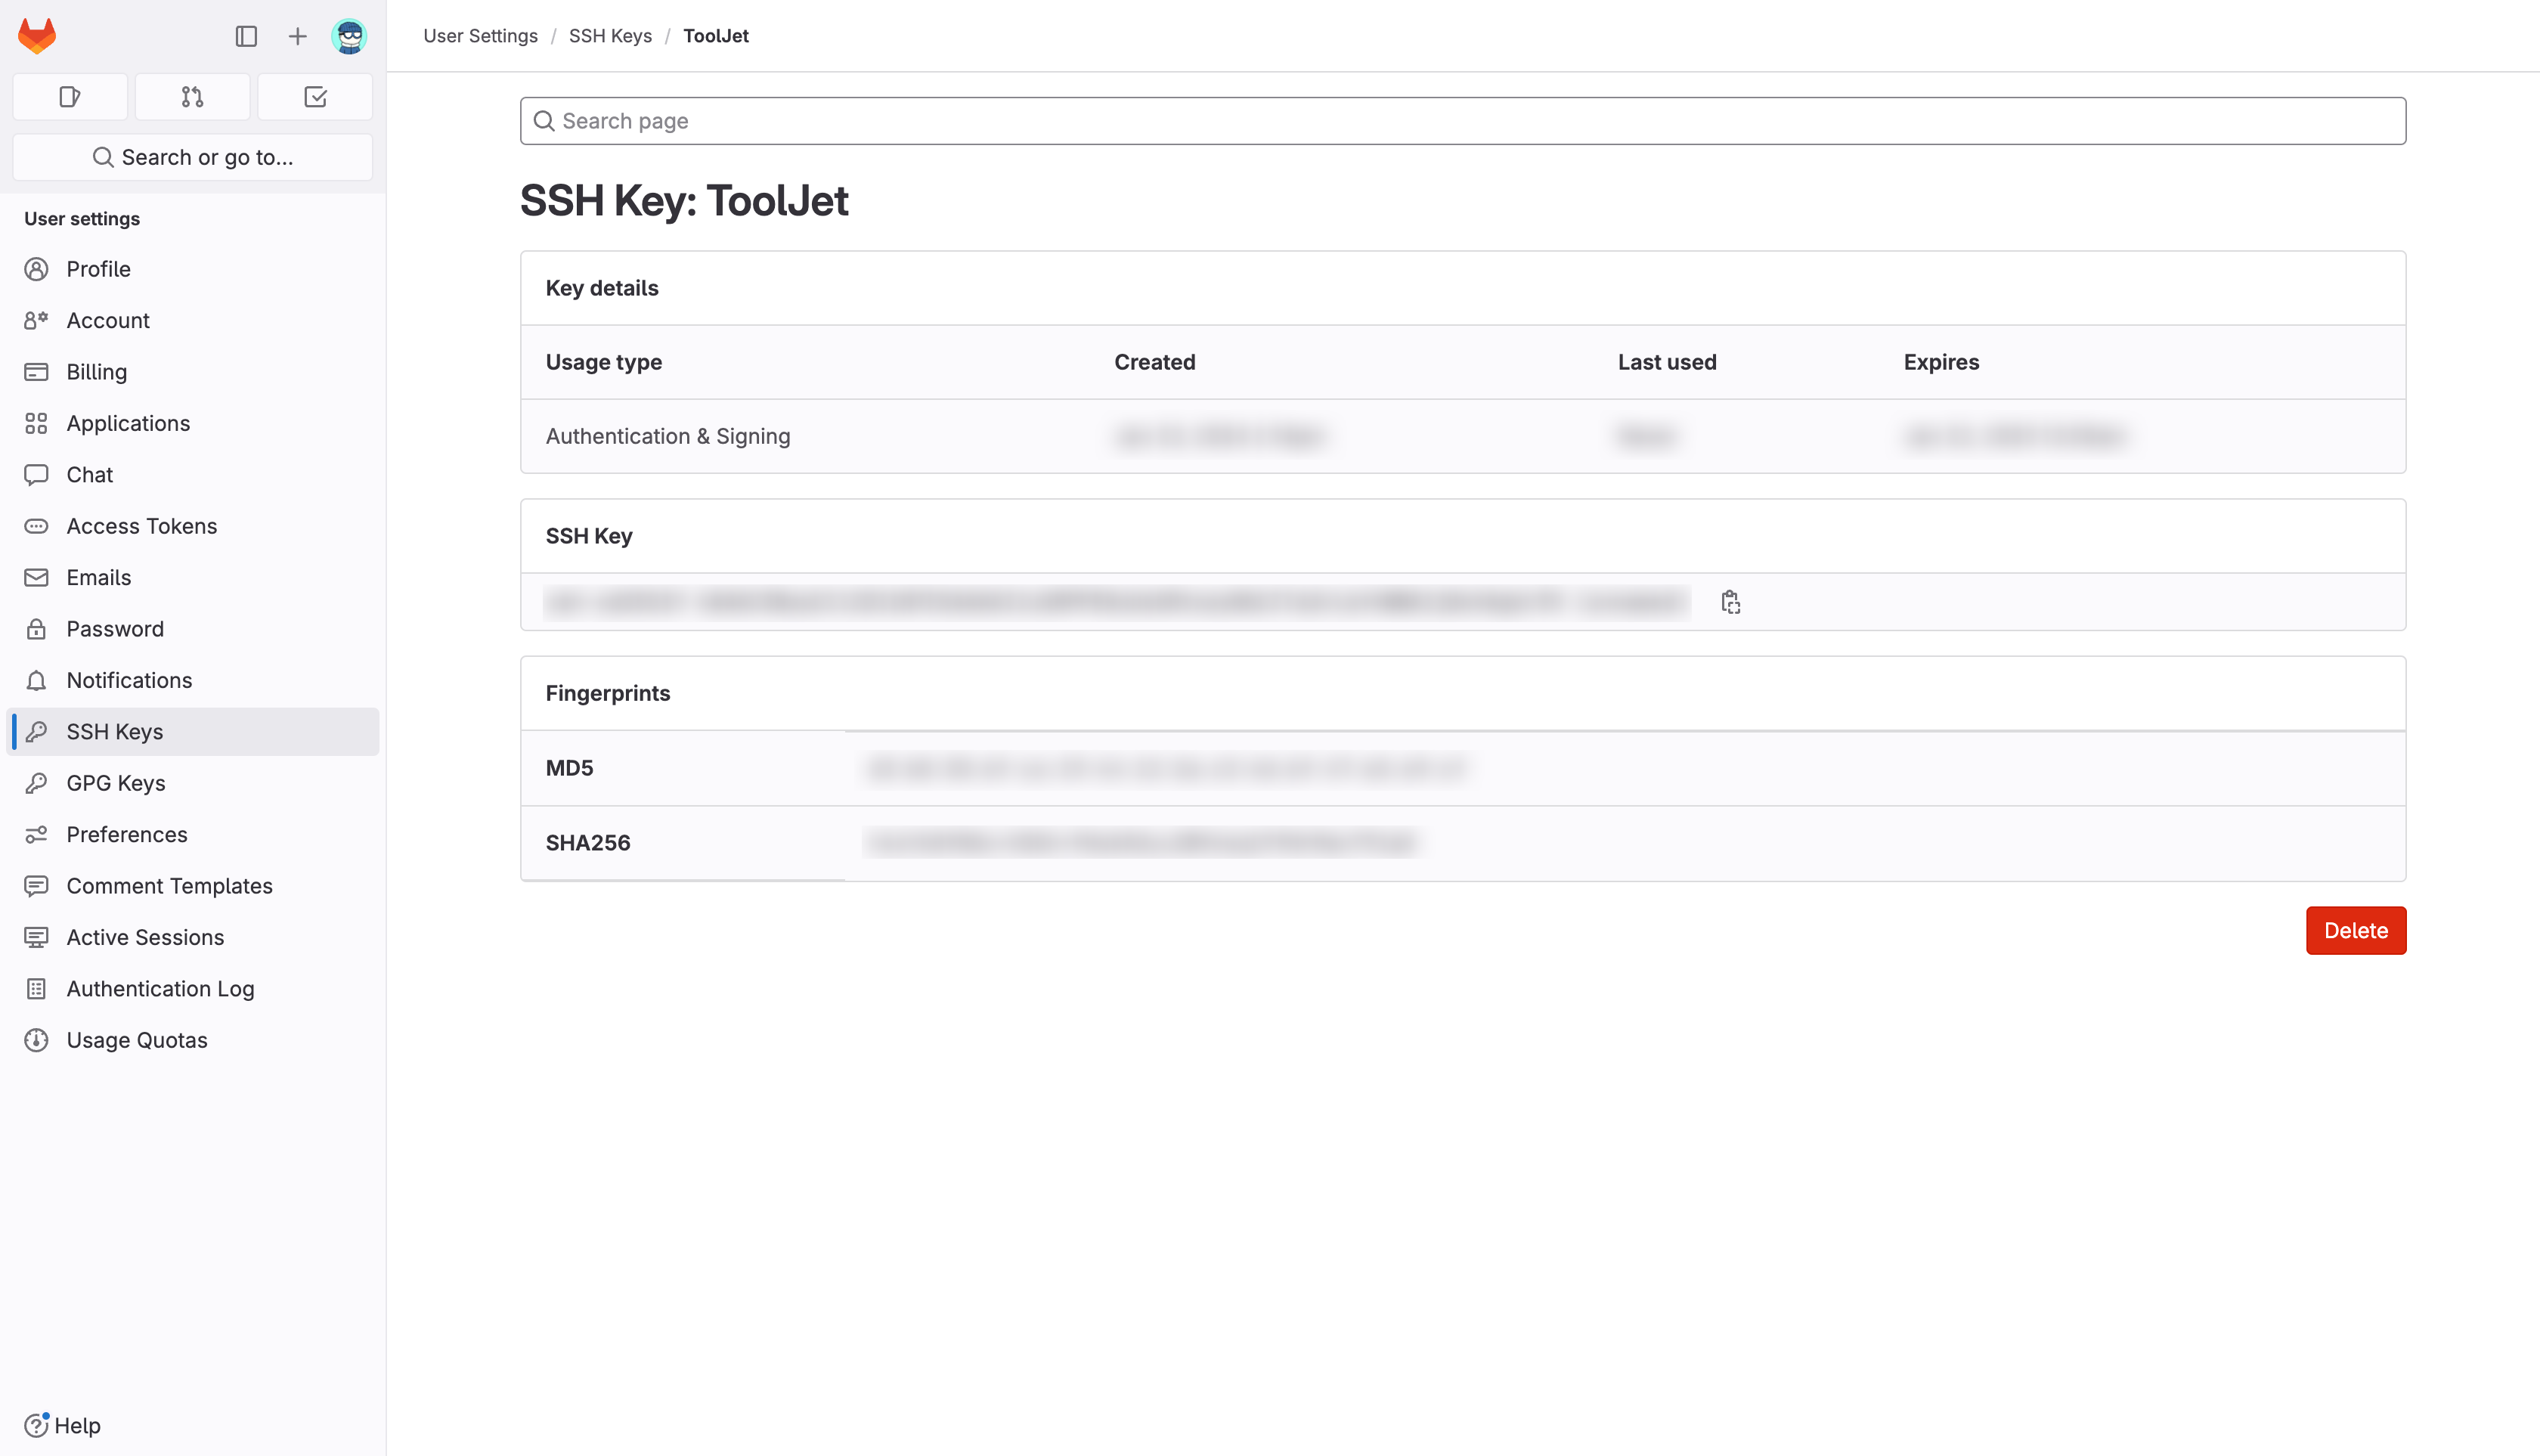
Task: Open the to-do list icon
Action: coord(315,97)
